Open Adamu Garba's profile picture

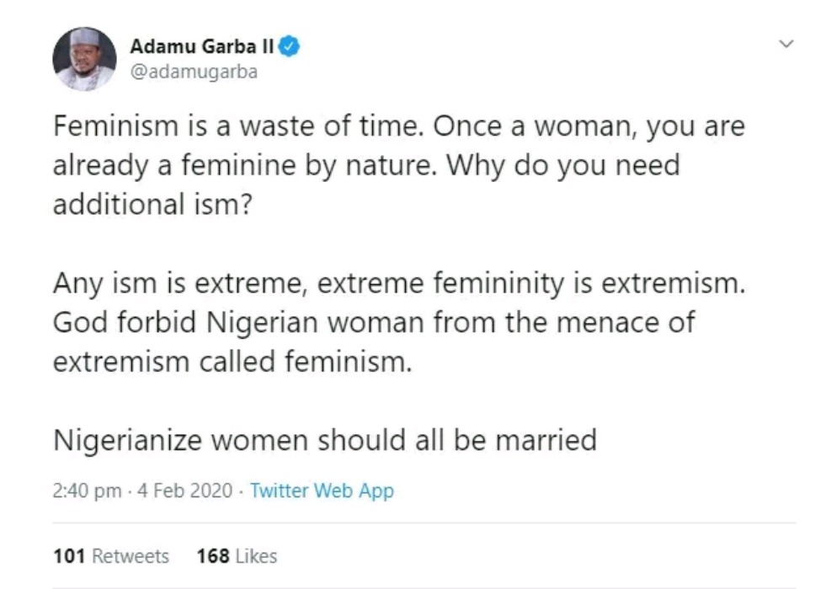tap(84, 59)
